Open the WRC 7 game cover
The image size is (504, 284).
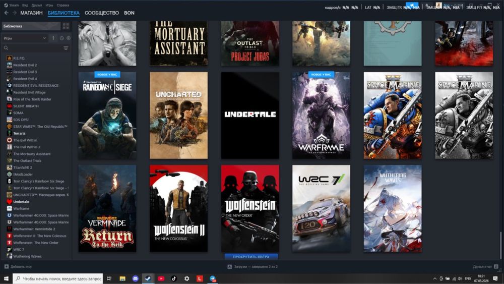pos(322,208)
